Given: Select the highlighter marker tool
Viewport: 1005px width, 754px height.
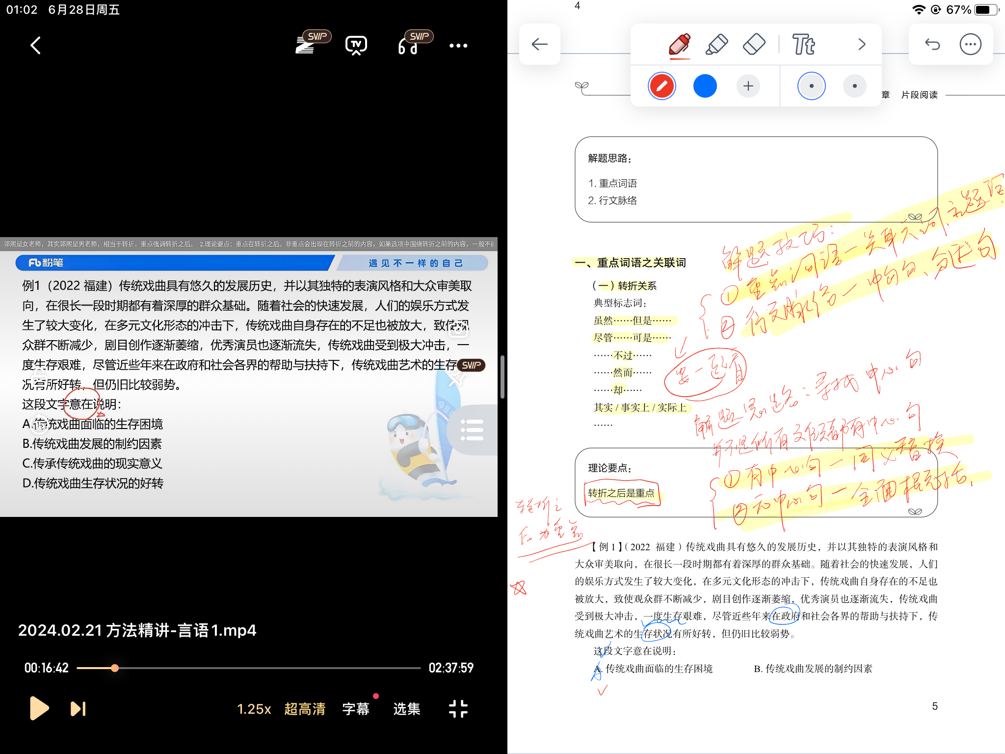Looking at the screenshot, I should [x=716, y=45].
